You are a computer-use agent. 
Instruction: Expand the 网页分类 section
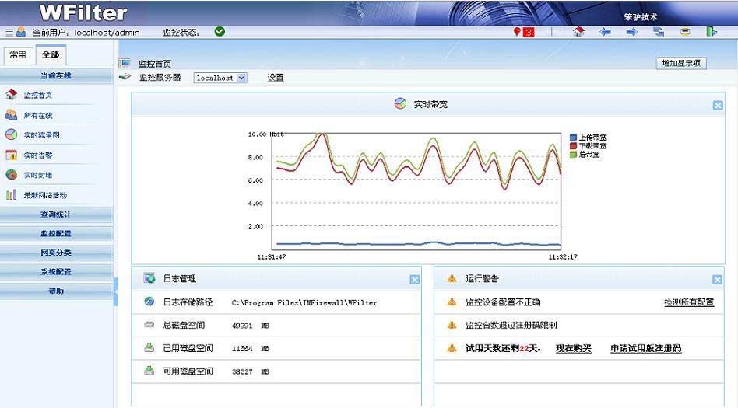pyautogui.click(x=56, y=253)
